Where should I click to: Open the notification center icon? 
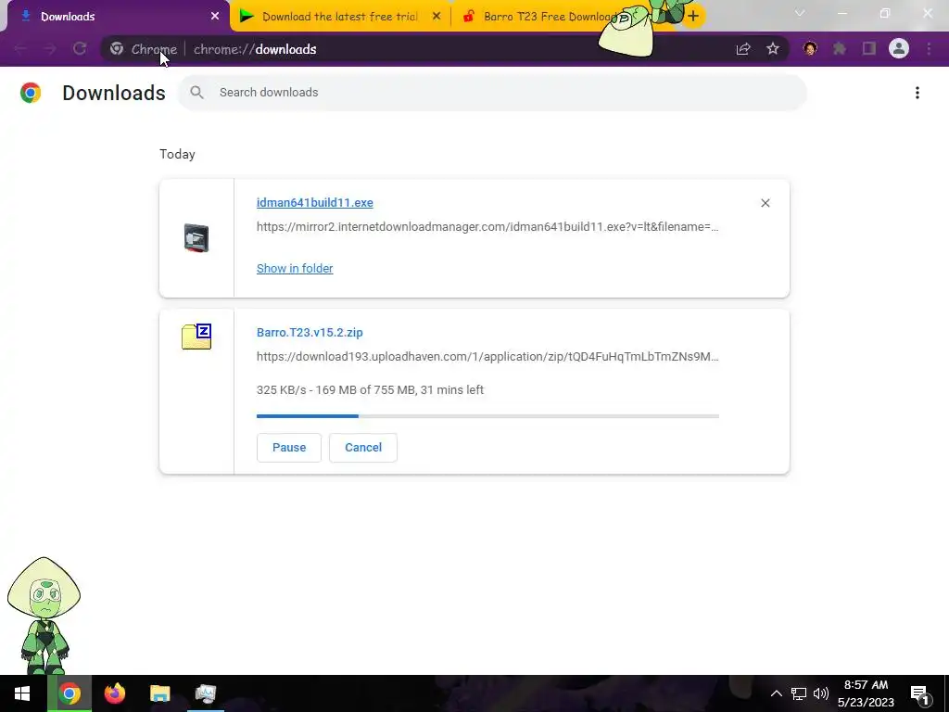point(920,694)
